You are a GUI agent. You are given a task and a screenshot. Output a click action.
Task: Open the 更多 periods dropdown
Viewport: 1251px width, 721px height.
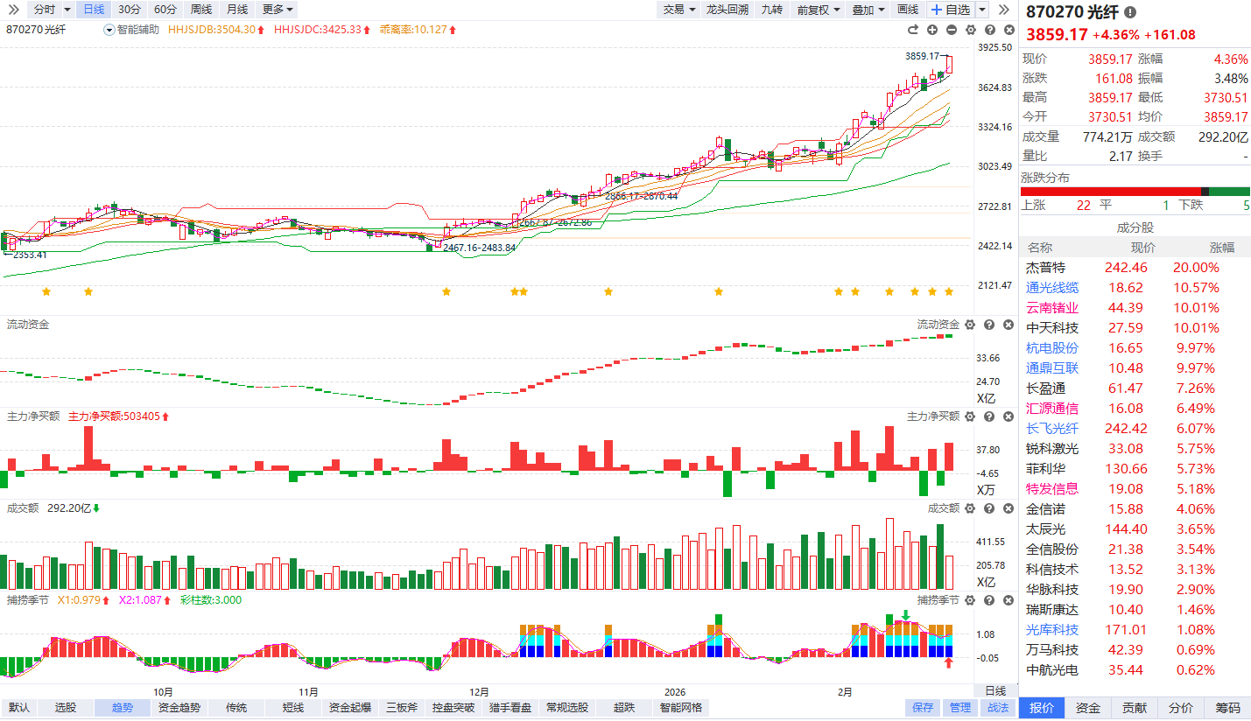[x=278, y=10]
